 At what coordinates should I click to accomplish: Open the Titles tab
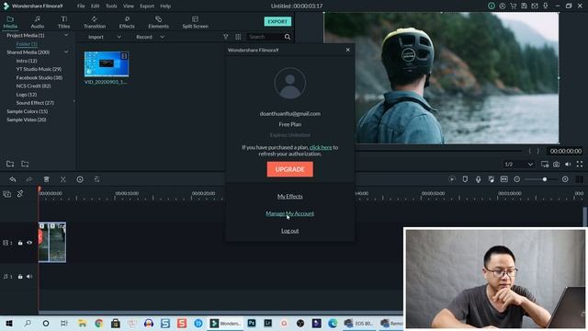coord(63,22)
